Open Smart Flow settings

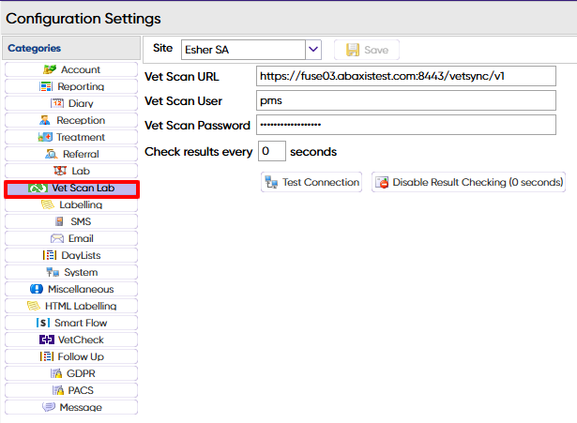[71, 324]
